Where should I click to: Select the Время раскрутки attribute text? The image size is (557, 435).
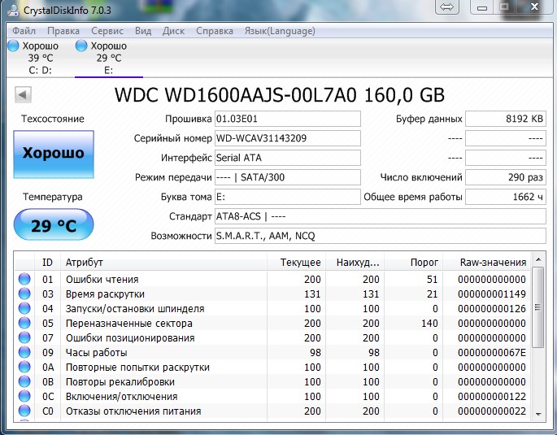pyautogui.click(x=105, y=294)
